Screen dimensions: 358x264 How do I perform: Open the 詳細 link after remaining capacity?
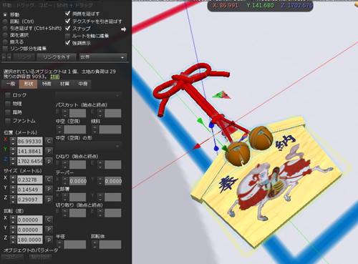pos(55,77)
